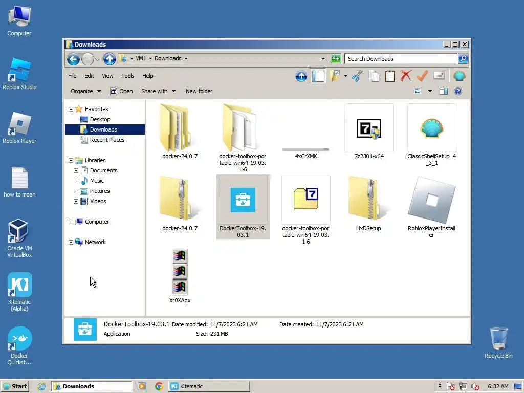The image size is (524, 393).
Task: Open the Organize dropdown
Action: [x=85, y=91]
